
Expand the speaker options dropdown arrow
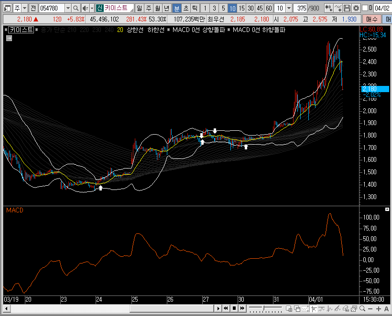[x=92, y=8]
